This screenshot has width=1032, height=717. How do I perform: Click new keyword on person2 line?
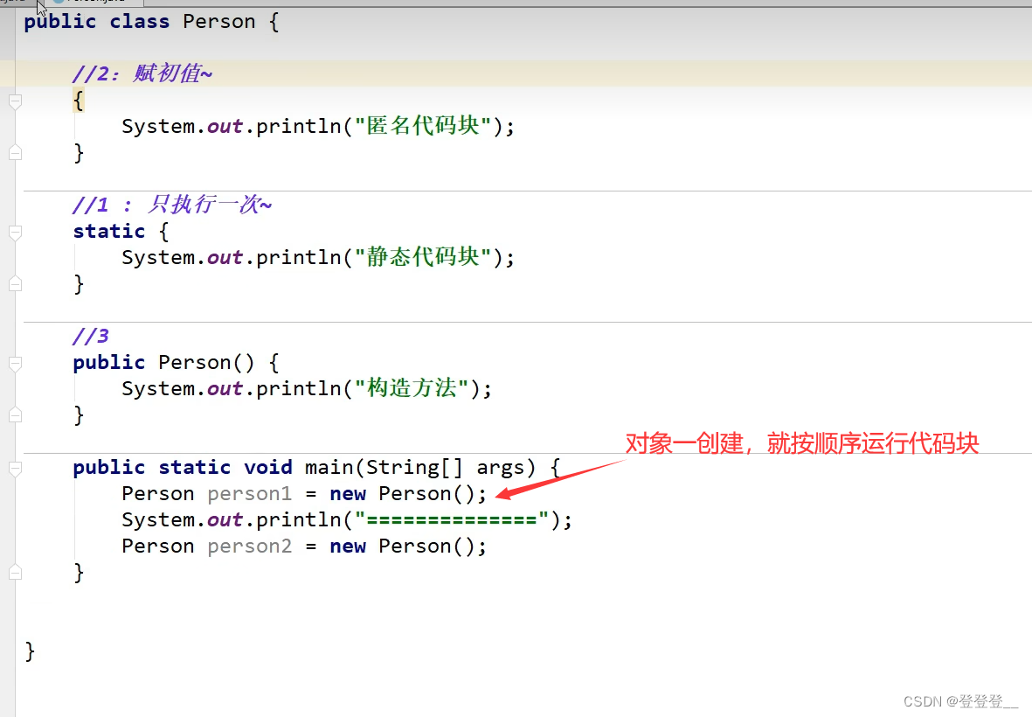click(348, 546)
